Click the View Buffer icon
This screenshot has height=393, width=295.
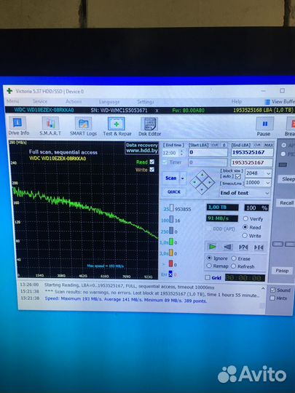[267, 102]
